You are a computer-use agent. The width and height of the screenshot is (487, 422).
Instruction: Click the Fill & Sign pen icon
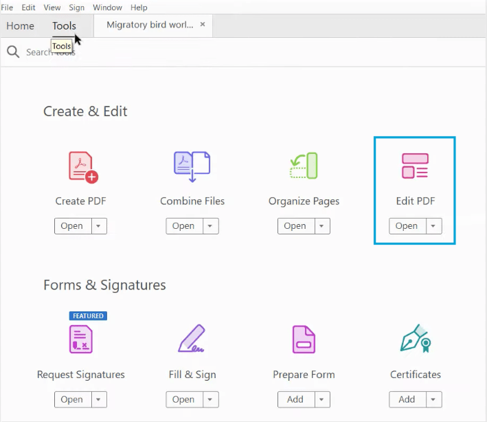(192, 338)
